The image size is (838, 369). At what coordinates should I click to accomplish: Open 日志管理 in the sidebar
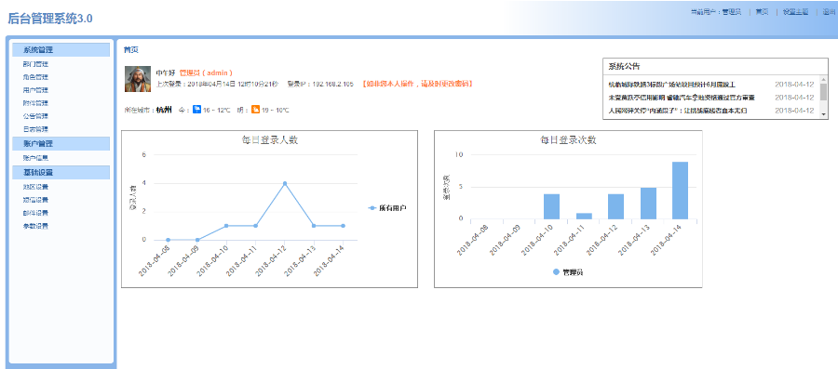35,129
